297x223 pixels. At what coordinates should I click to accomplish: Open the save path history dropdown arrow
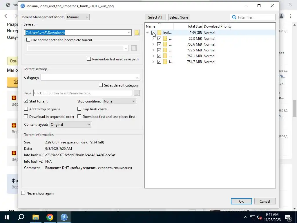coord(129,33)
